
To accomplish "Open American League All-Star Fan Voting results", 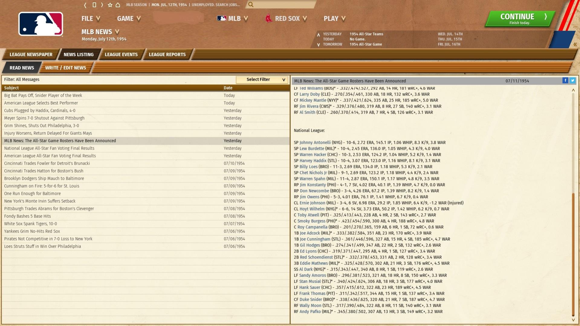I will [x=146, y=156].
